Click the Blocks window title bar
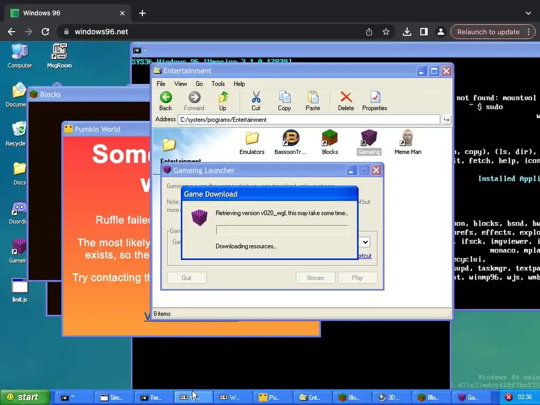 pos(90,94)
